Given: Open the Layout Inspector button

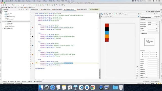Looking at the screenshot, I should click(x=155, y=82).
